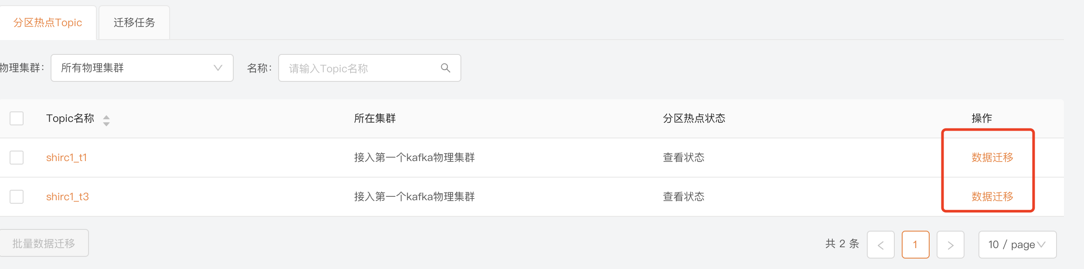Image resolution: width=1084 pixels, height=269 pixels.
Task: Check the box for shirc1_t1 row
Action: (x=17, y=158)
